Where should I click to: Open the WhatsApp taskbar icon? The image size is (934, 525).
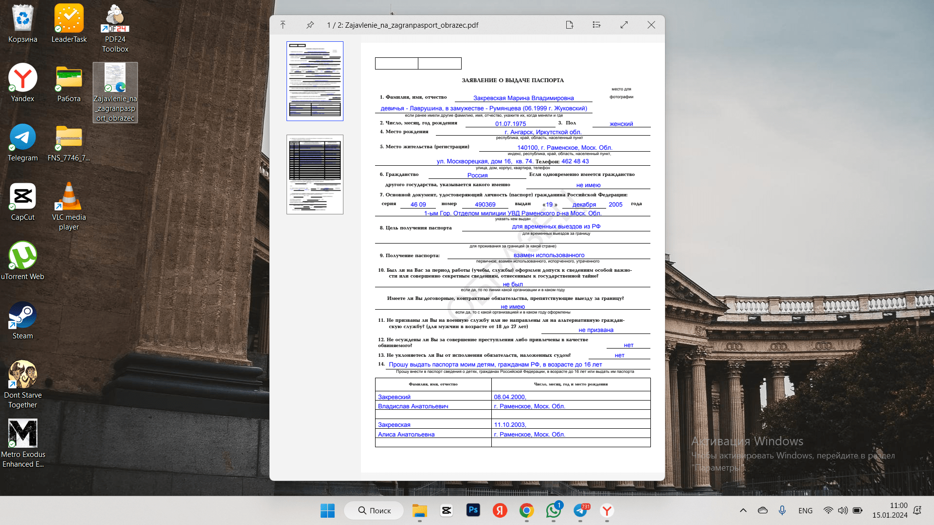pos(553,510)
